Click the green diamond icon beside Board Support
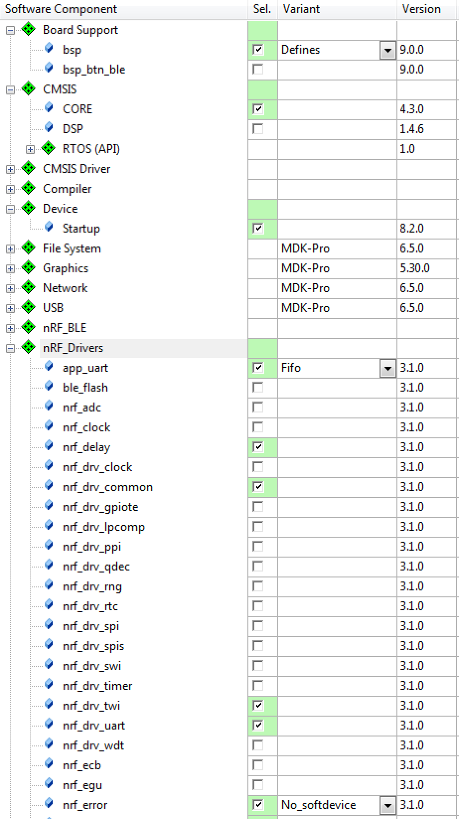 click(29, 29)
